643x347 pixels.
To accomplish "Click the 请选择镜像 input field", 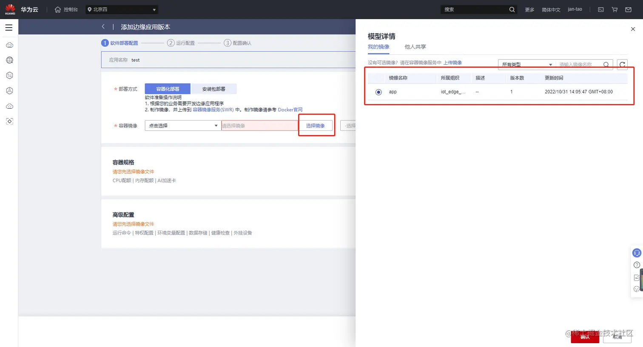I will click(x=259, y=125).
